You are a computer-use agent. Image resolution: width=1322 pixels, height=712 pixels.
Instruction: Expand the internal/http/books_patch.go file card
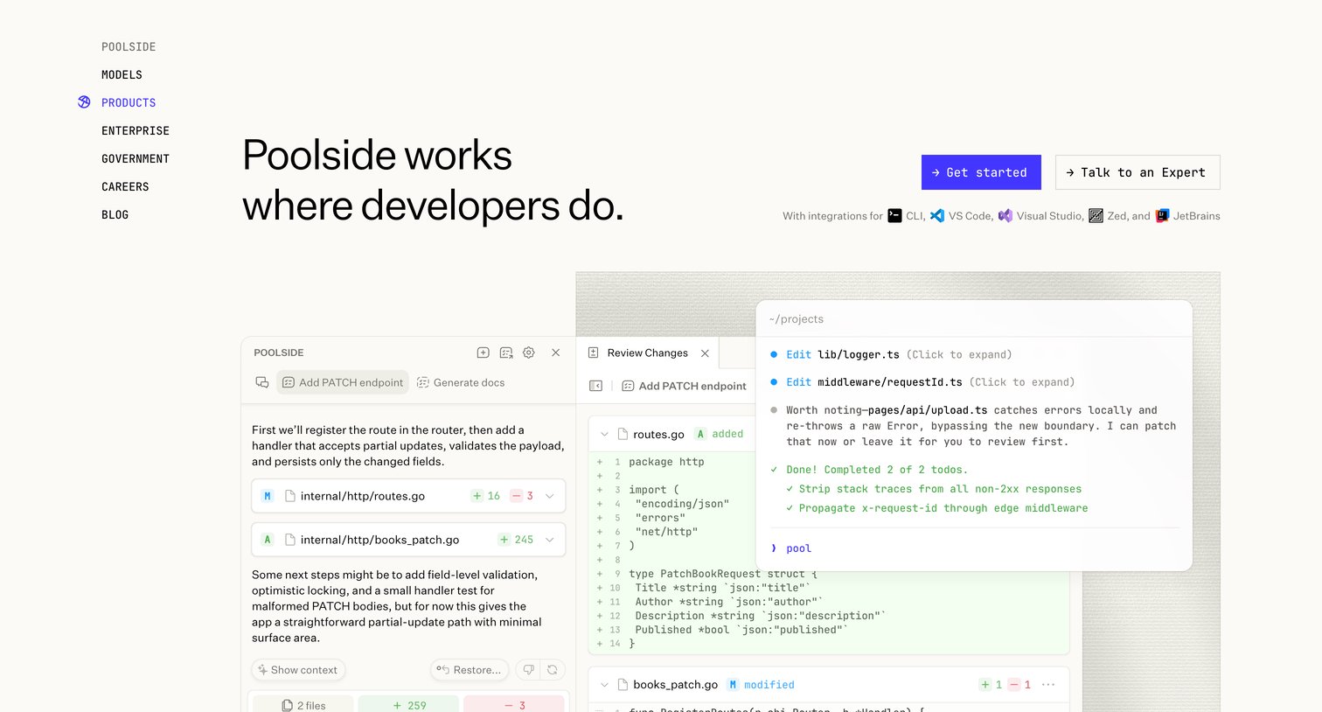coord(550,540)
